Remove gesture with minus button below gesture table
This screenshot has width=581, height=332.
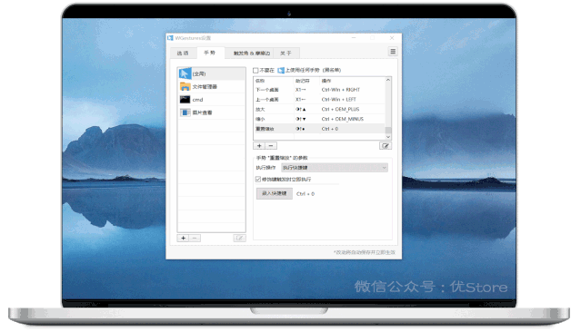(x=271, y=146)
